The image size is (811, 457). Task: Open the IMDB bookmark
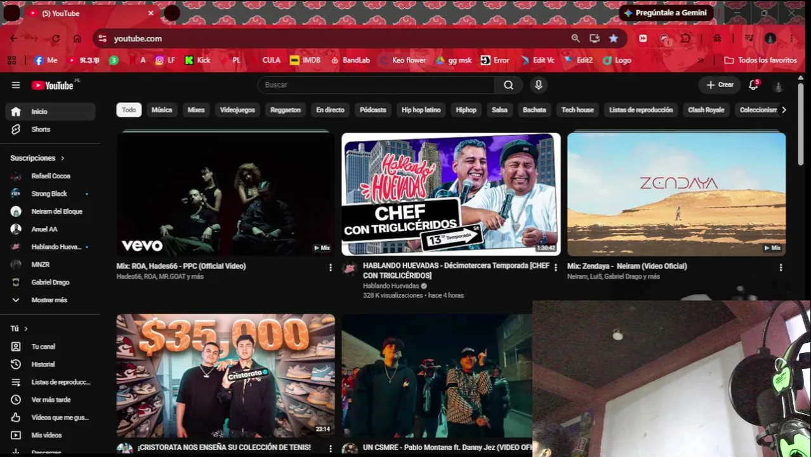click(x=305, y=60)
